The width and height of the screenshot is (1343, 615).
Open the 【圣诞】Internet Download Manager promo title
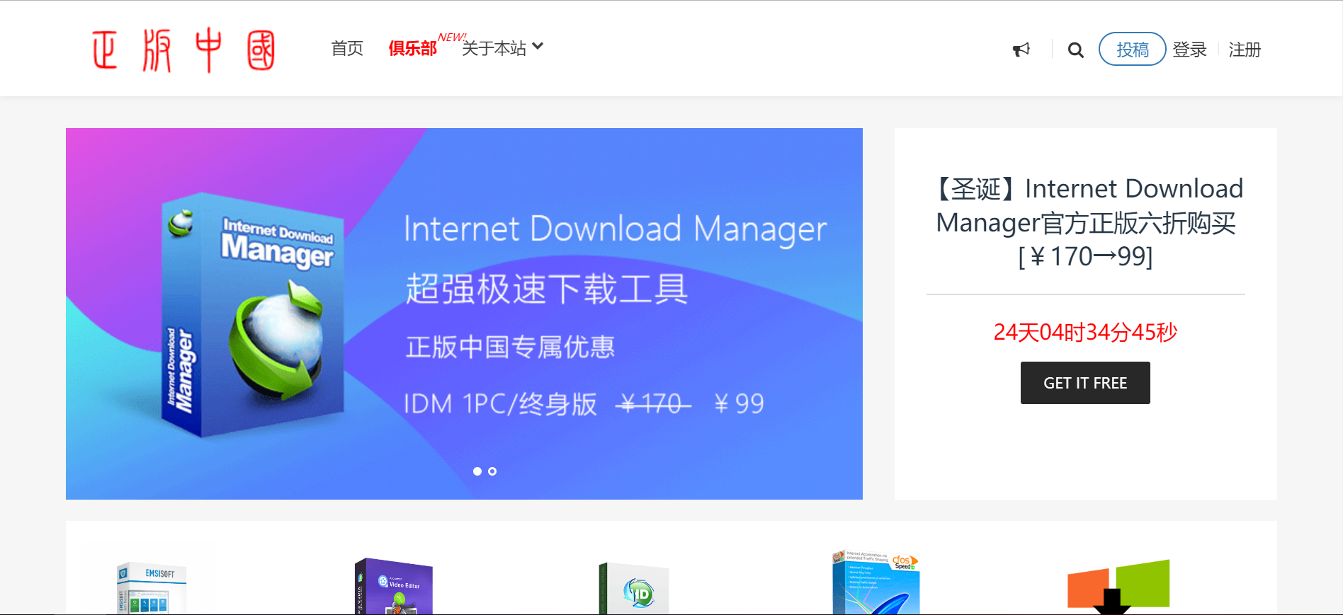pos(1086,222)
